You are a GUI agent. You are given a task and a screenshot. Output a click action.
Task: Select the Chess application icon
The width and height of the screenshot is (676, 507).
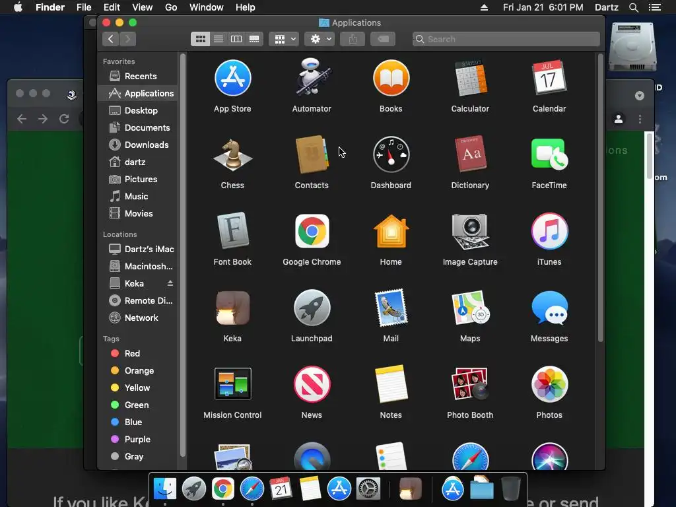pos(232,154)
